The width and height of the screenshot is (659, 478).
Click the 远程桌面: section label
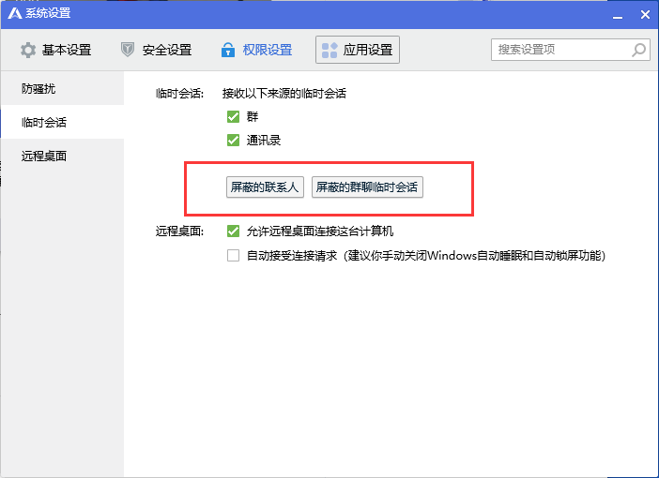(179, 232)
